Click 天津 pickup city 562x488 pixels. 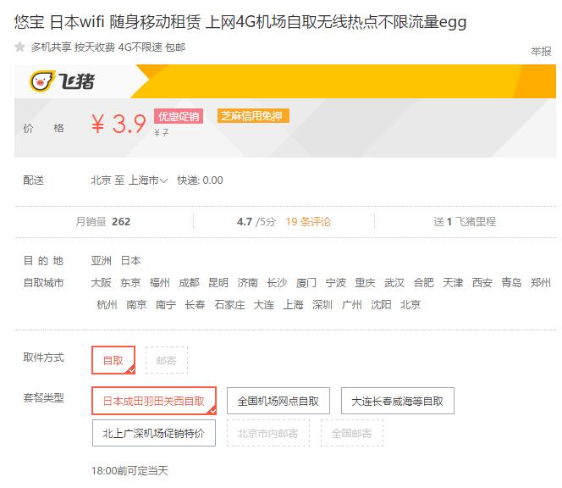pos(453,283)
